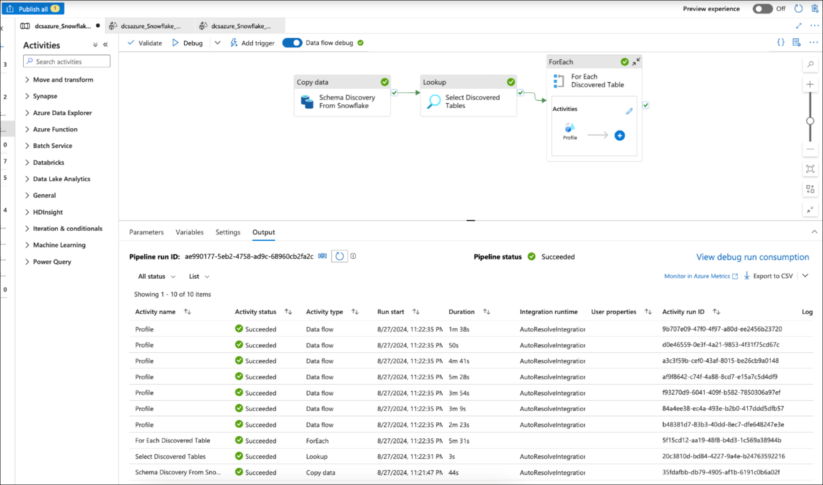Open the All status filter dropdown
The height and width of the screenshot is (485, 823).
[157, 276]
